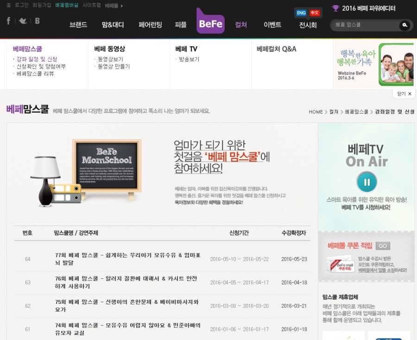The image size is (417, 340).
Task: Select 베페맘스쿨 submenu heading
Action: point(27,49)
